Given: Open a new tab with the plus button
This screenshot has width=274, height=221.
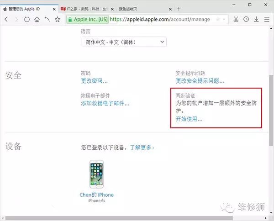Looking at the screenshot, I should (x=179, y=9).
